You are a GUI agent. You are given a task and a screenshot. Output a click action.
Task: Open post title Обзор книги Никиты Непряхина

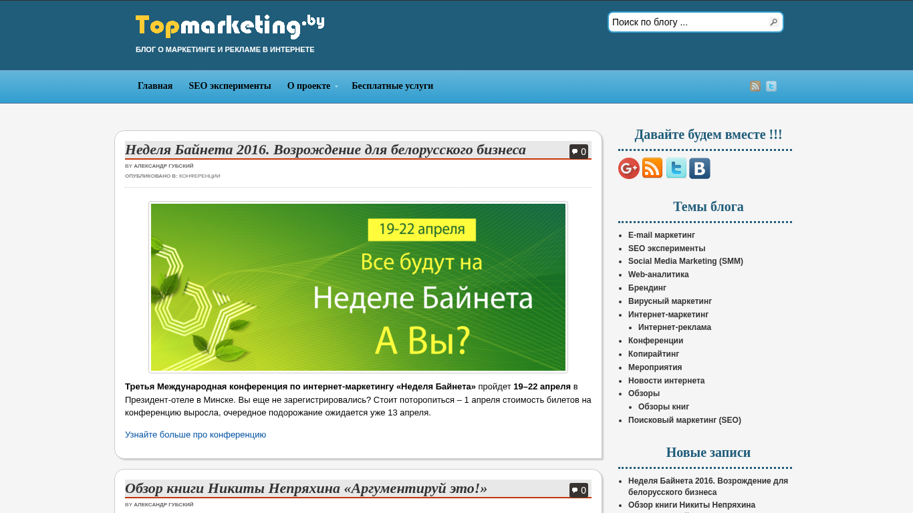coord(306,488)
